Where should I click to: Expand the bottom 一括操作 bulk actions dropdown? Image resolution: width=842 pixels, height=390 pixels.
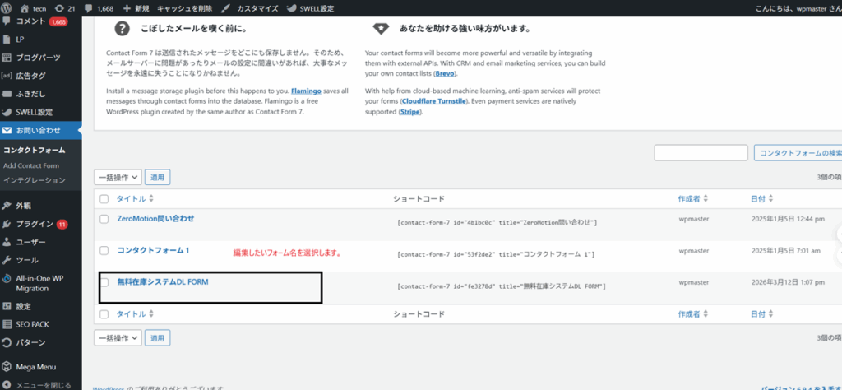[x=118, y=338]
